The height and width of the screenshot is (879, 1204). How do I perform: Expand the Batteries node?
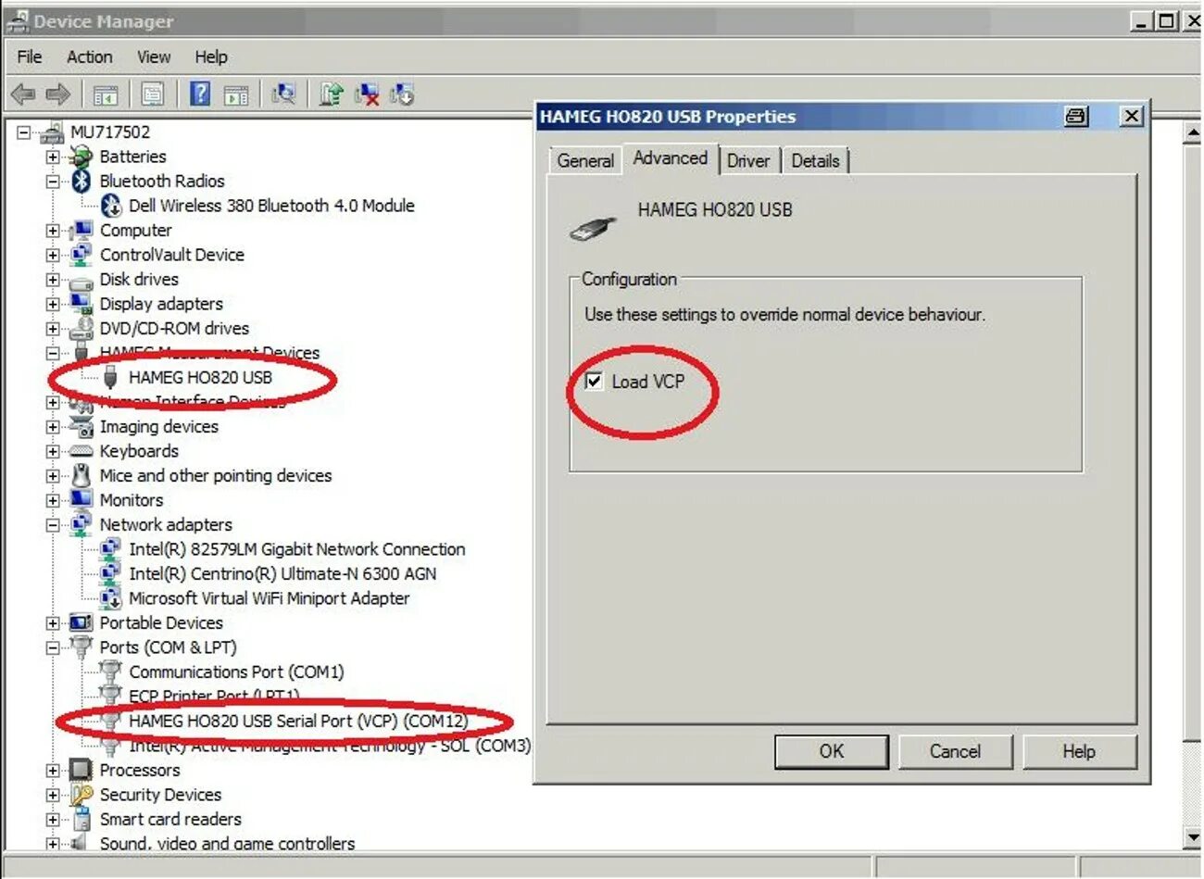click(53, 157)
